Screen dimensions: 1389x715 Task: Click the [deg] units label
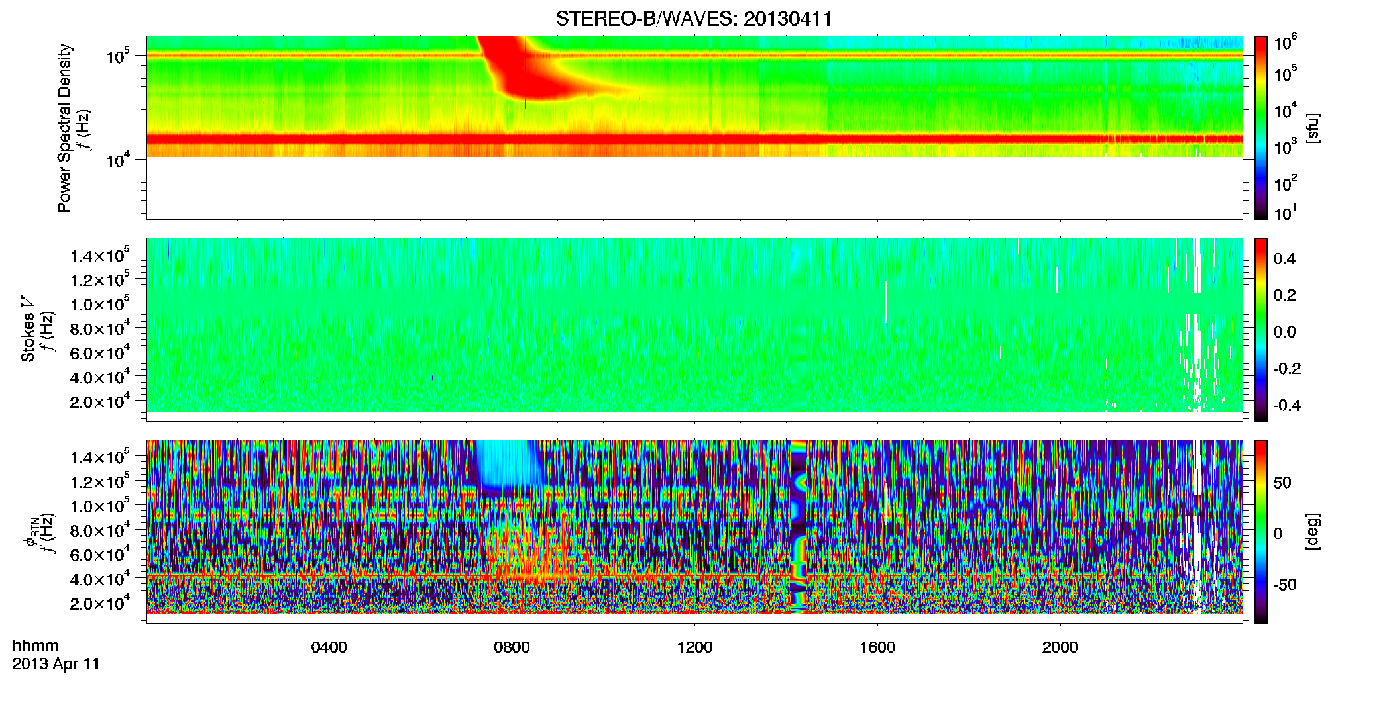pyautogui.click(x=1312, y=532)
